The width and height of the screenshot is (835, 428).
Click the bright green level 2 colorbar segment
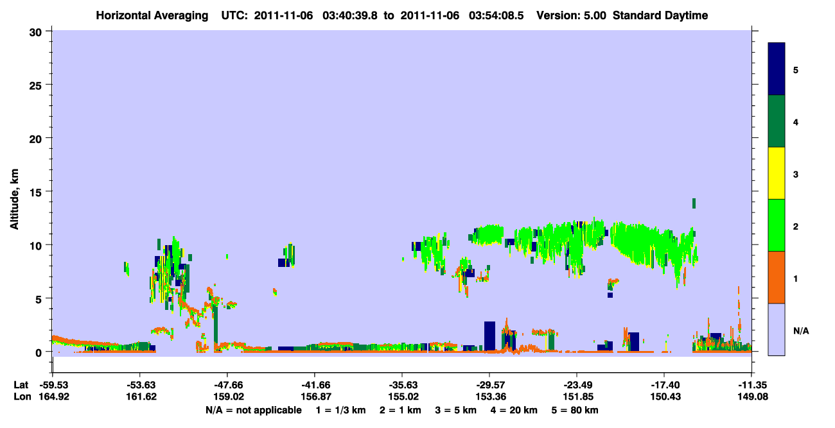[777, 225]
